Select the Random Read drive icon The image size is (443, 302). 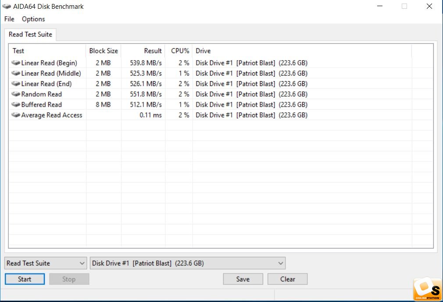click(16, 94)
